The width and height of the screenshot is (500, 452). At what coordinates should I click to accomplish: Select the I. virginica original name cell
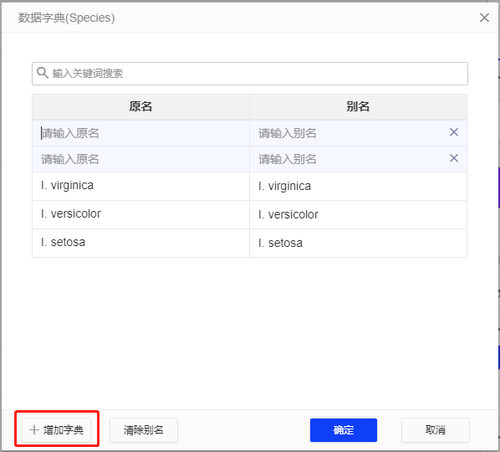[140, 186]
